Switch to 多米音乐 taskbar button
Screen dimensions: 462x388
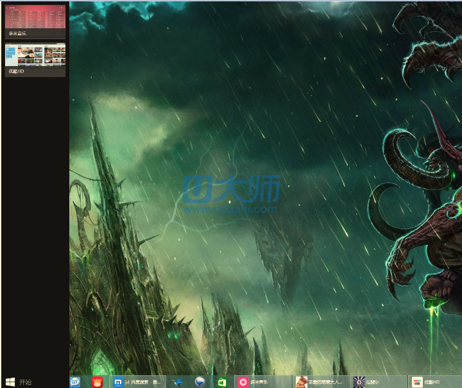click(x=263, y=382)
